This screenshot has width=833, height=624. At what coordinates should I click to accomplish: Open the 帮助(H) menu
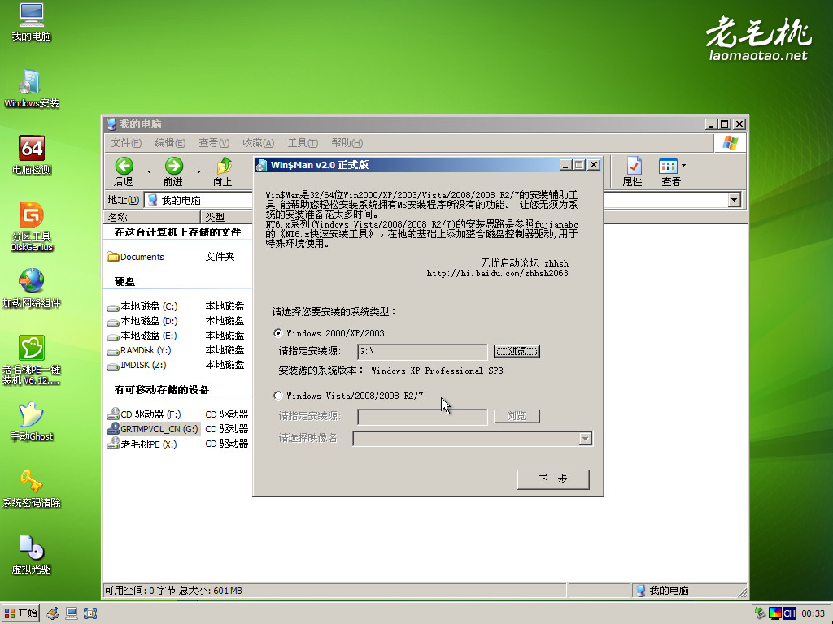tap(347, 143)
